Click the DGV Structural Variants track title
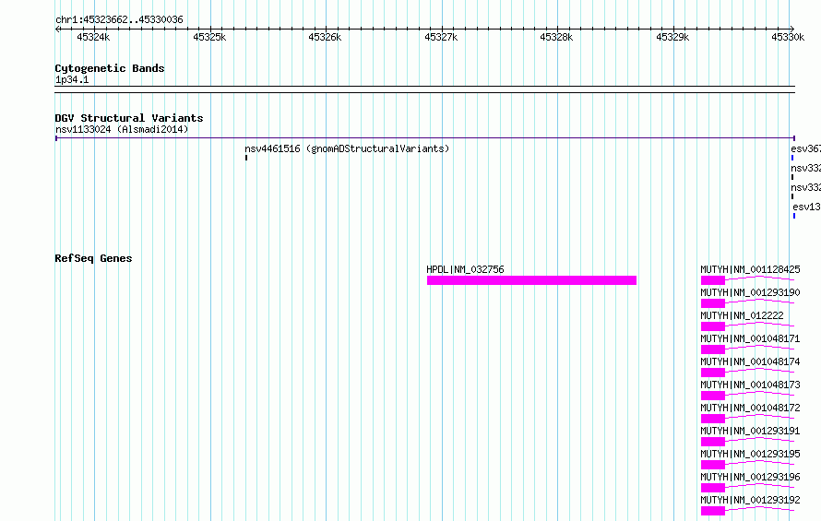The image size is (821, 521). tap(129, 118)
